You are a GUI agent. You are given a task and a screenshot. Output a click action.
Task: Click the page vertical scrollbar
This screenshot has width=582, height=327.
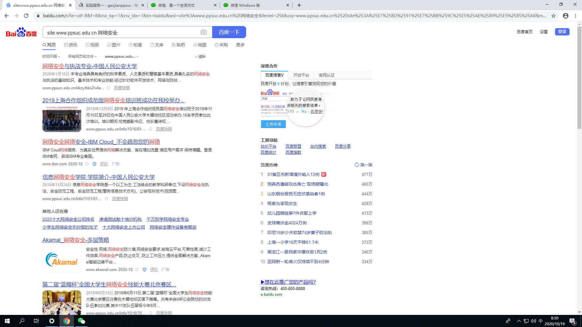coord(579,78)
